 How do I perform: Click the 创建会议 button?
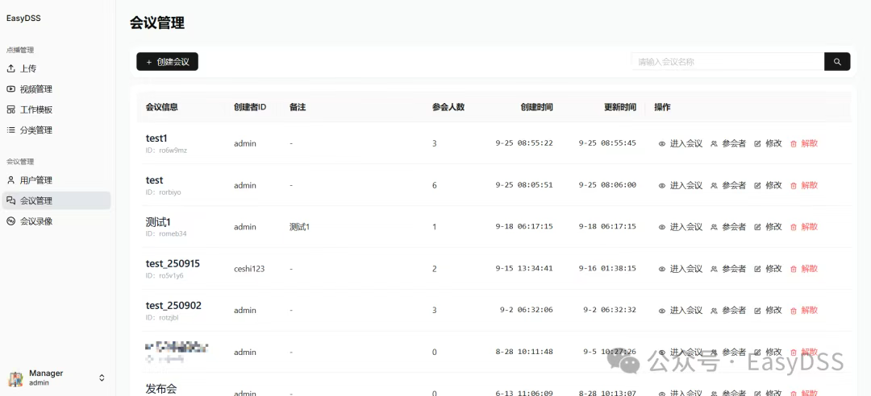click(x=167, y=62)
